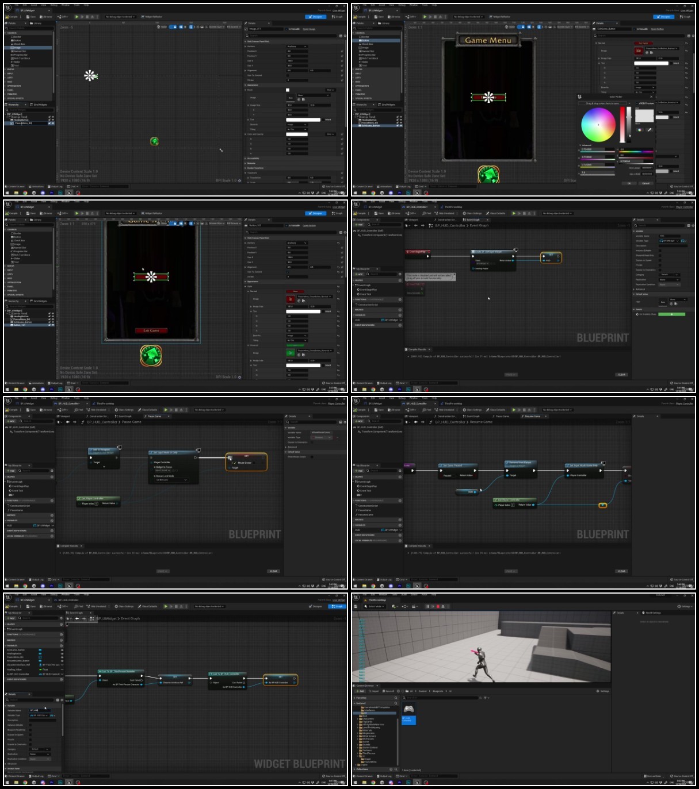The width and height of the screenshot is (699, 789).
Task: Click the color wheel in the Color Picker screenshot
Action: [x=598, y=125]
